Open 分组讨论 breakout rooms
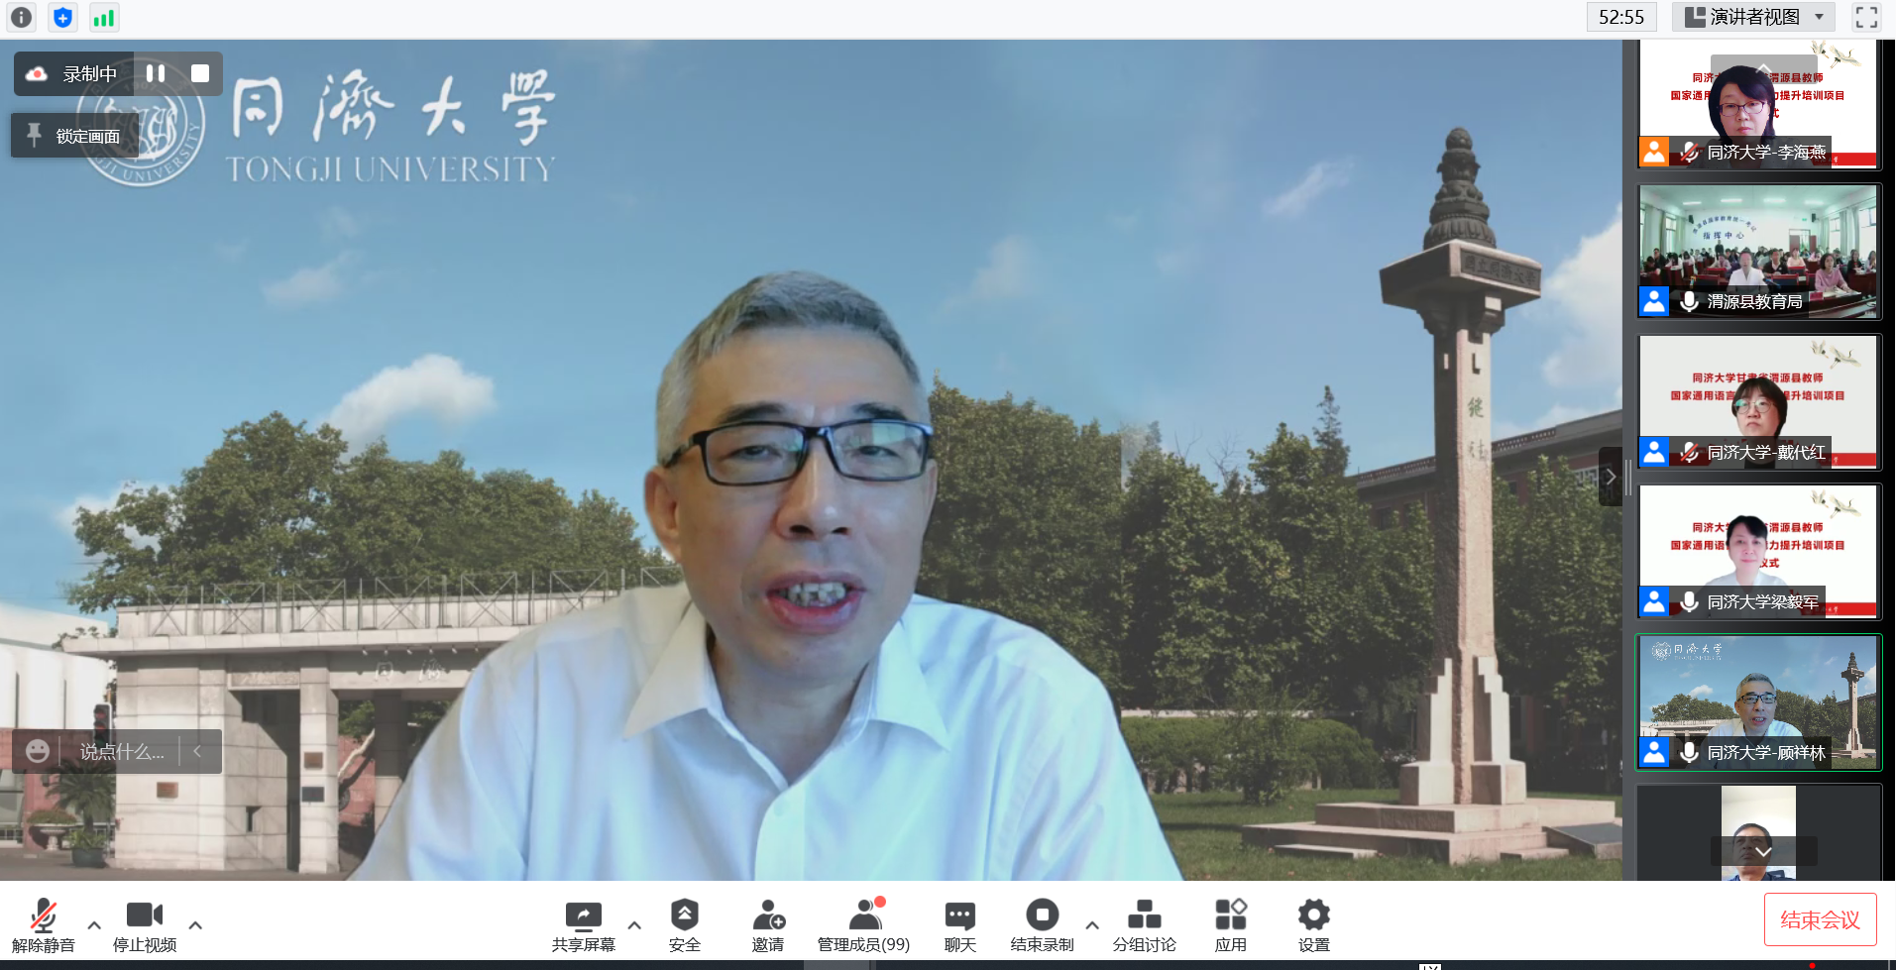 tap(1145, 925)
